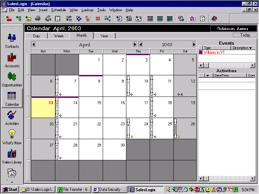Image resolution: width=259 pixels, height=194 pixels.
Task: Click the cyan-filled calendar grid toolbar icon
Action: (170, 19)
